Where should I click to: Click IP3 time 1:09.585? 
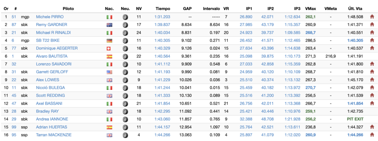point(292,33)
